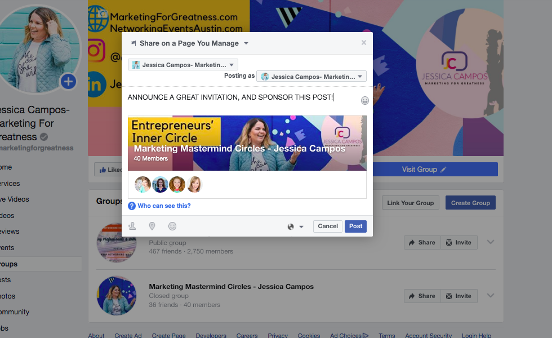
Task: Click the check-in location pin icon
Action: click(152, 226)
